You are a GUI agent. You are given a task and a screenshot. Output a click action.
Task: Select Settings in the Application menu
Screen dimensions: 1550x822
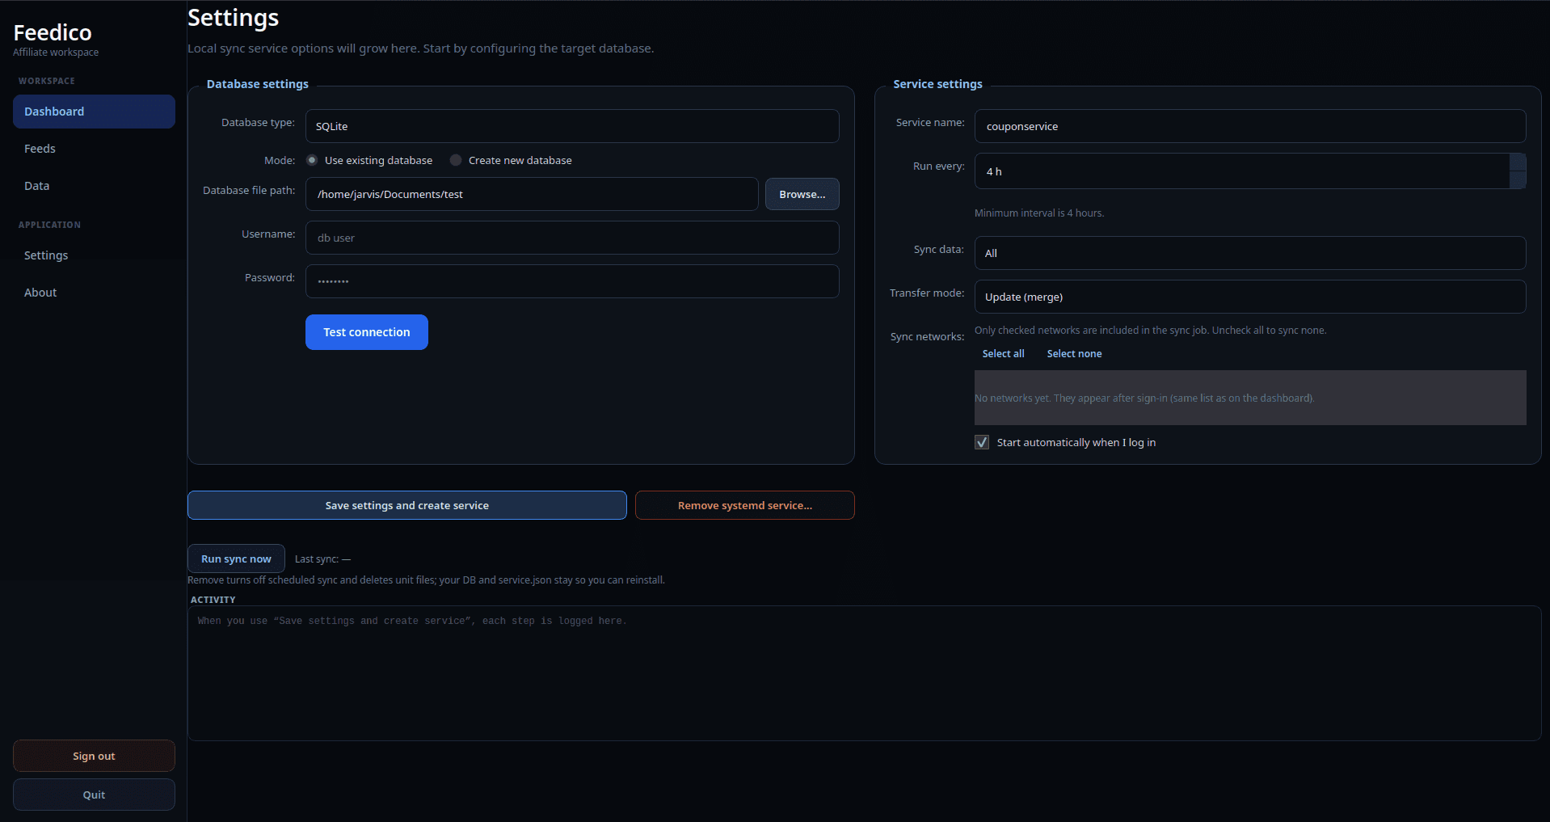94,255
